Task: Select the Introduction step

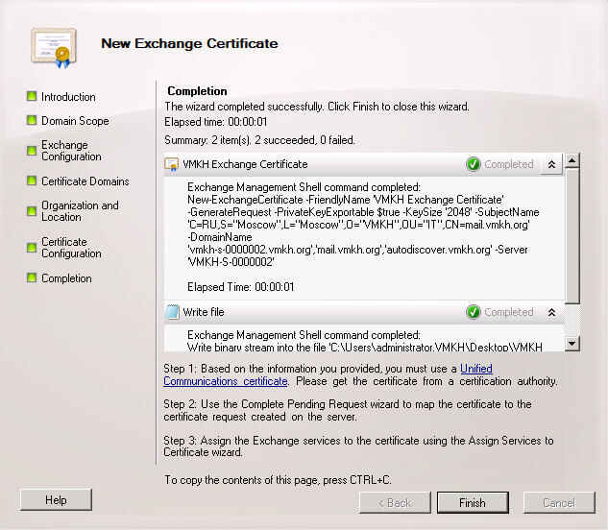Action: pyautogui.click(x=68, y=97)
